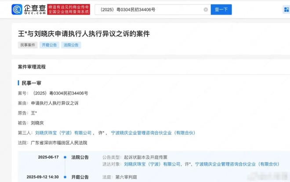Click the 开庭公告 timeline entry heading
This screenshot has width=290, height=182.
tap(80, 177)
